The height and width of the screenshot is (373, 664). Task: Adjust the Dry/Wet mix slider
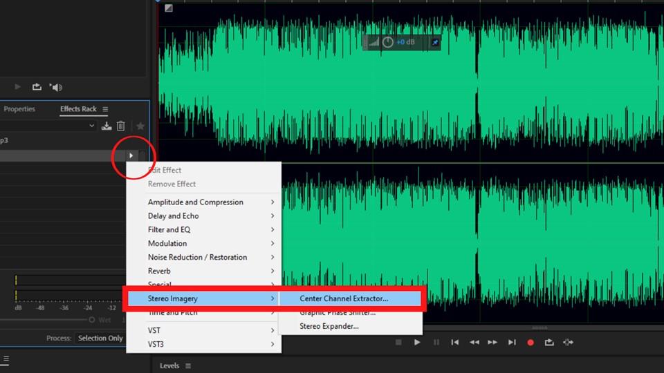(91, 320)
